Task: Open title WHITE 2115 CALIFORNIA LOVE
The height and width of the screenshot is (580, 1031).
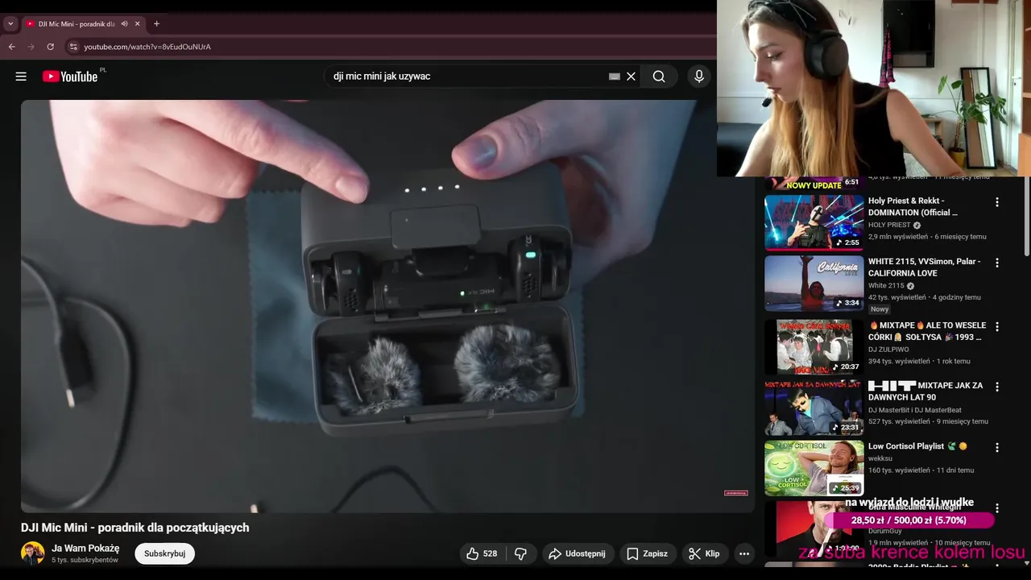Action: [x=925, y=267]
